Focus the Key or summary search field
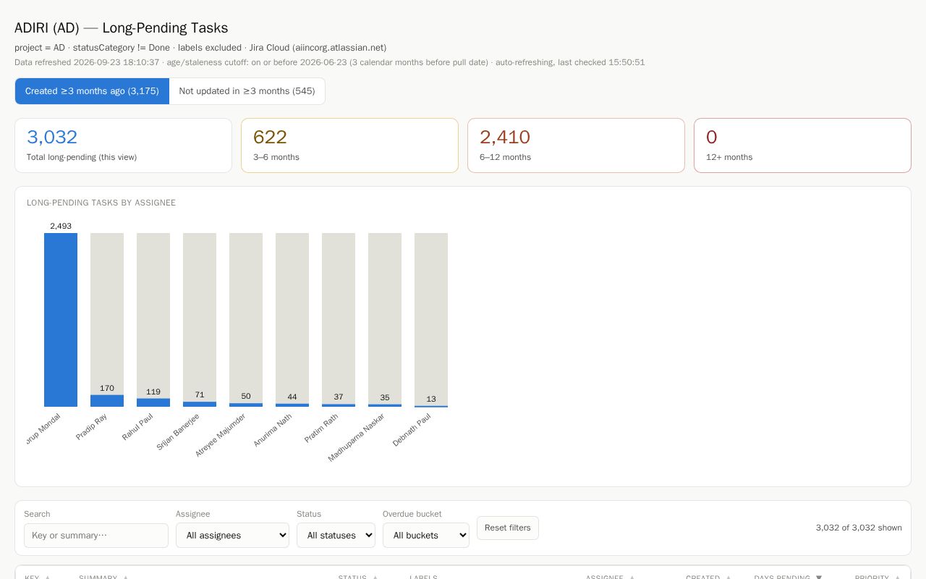The height and width of the screenshot is (579, 926). pos(96,536)
